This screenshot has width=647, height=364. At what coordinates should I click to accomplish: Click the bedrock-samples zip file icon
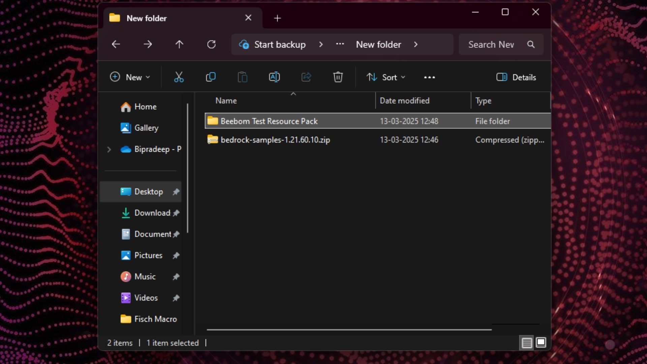tap(213, 140)
